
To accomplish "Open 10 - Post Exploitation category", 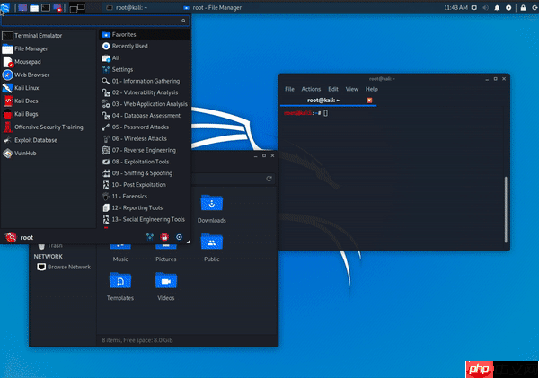I will click(x=145, y=185).
